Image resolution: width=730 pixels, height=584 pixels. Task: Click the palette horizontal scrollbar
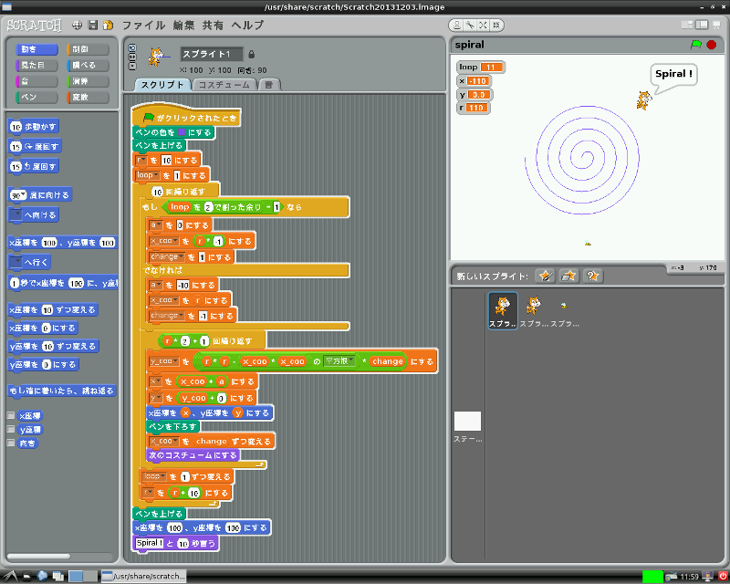coord(38,557)
